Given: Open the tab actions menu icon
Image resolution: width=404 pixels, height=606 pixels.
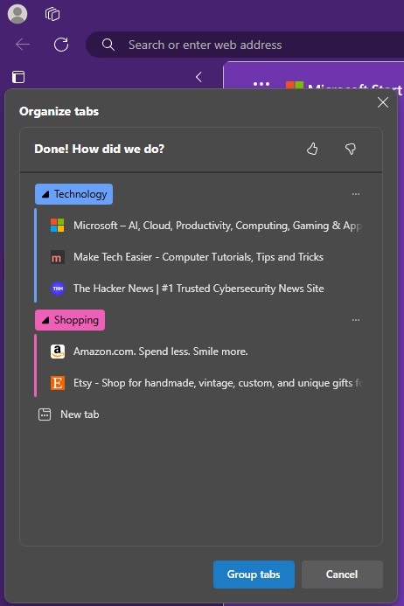Looking at the screenshot, I should pos(18,77).
